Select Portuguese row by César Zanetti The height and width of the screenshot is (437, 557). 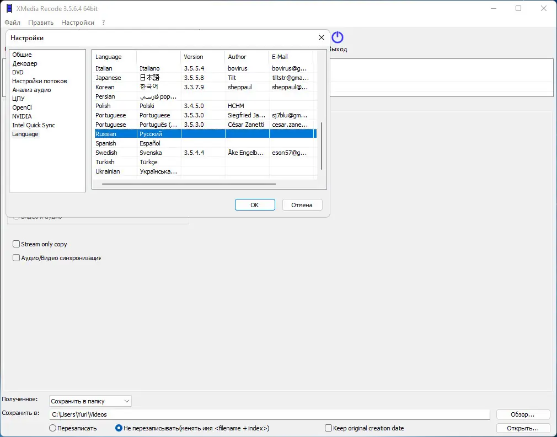click(205, 125)
